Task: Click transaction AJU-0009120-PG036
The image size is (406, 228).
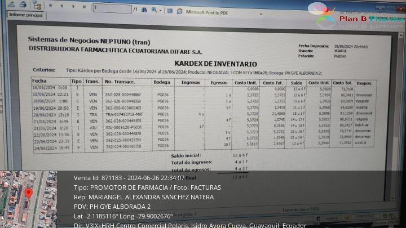Action: click(123, 127)
